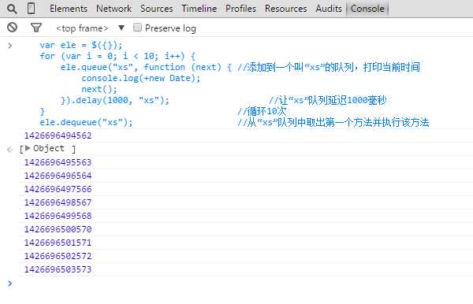Switch to the Network tab

114,9
